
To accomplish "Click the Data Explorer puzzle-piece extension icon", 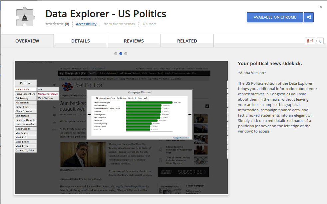I will point(25,16).
